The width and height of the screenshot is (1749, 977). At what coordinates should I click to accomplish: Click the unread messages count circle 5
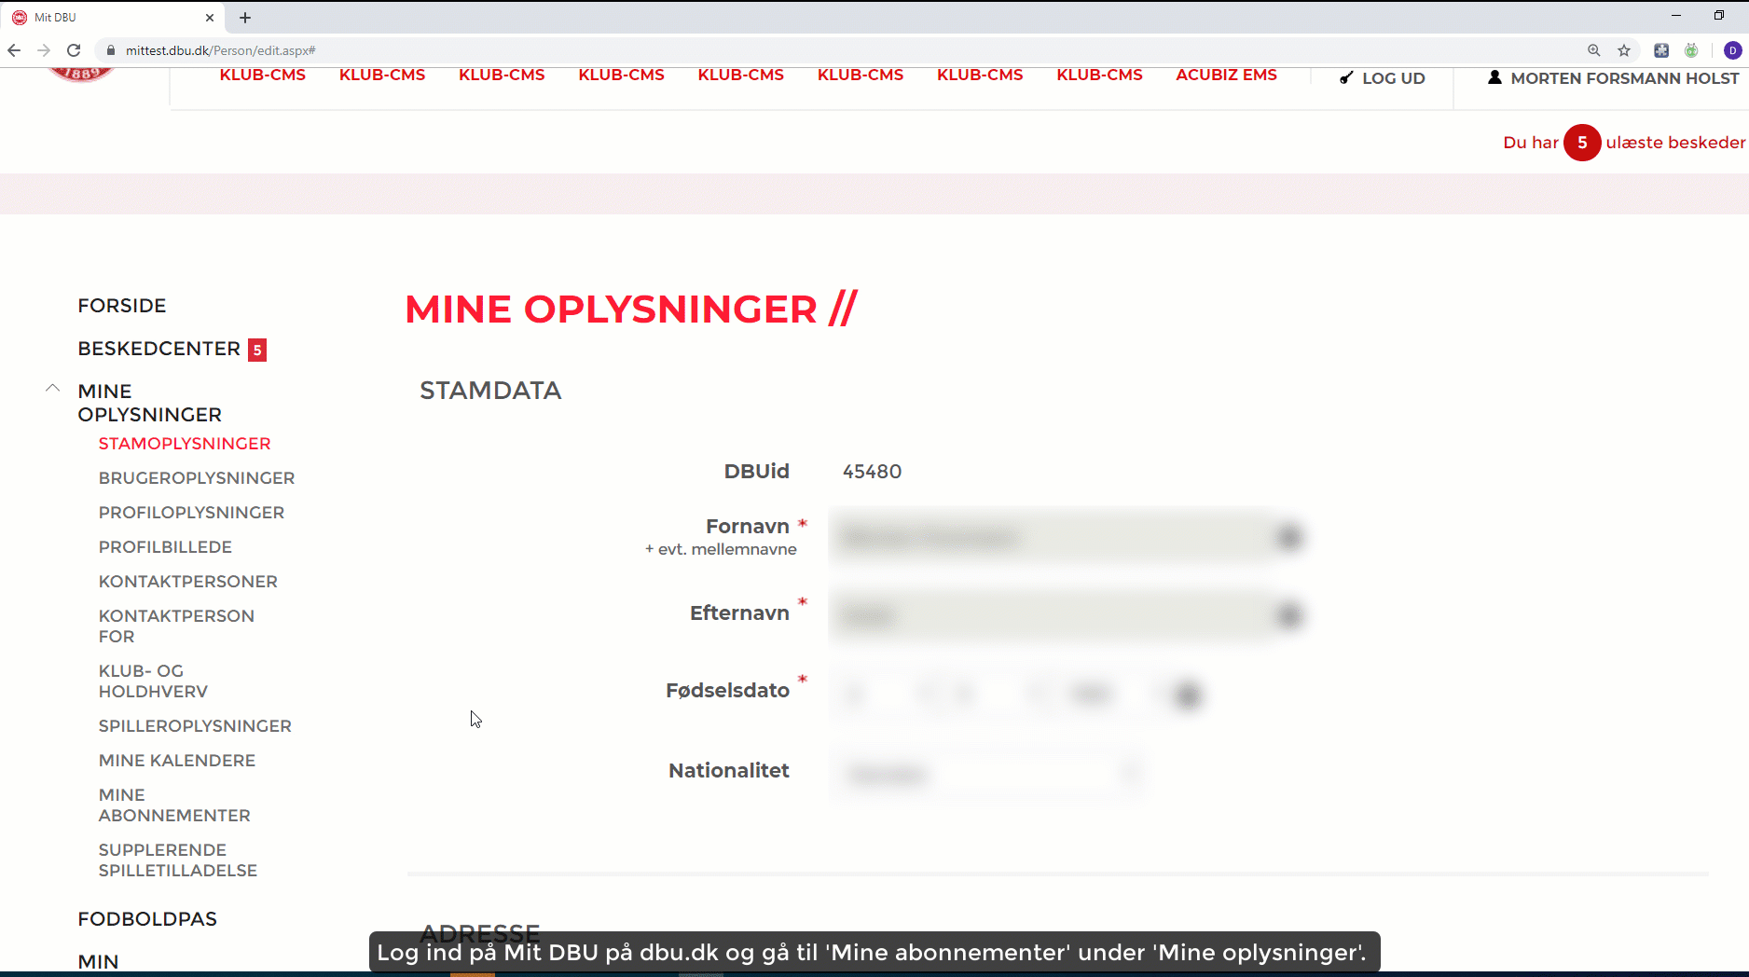[1582, 143]
